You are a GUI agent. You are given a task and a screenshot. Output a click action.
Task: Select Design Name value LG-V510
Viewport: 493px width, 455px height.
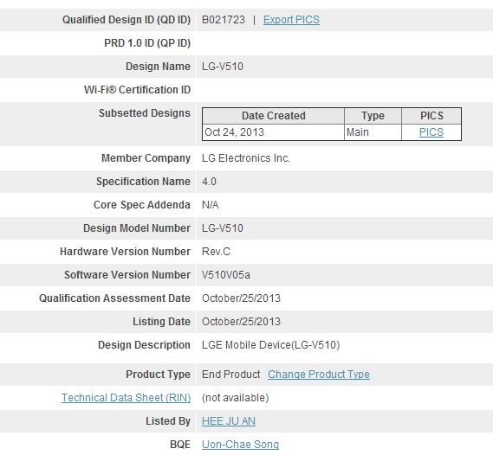(223, 67)
